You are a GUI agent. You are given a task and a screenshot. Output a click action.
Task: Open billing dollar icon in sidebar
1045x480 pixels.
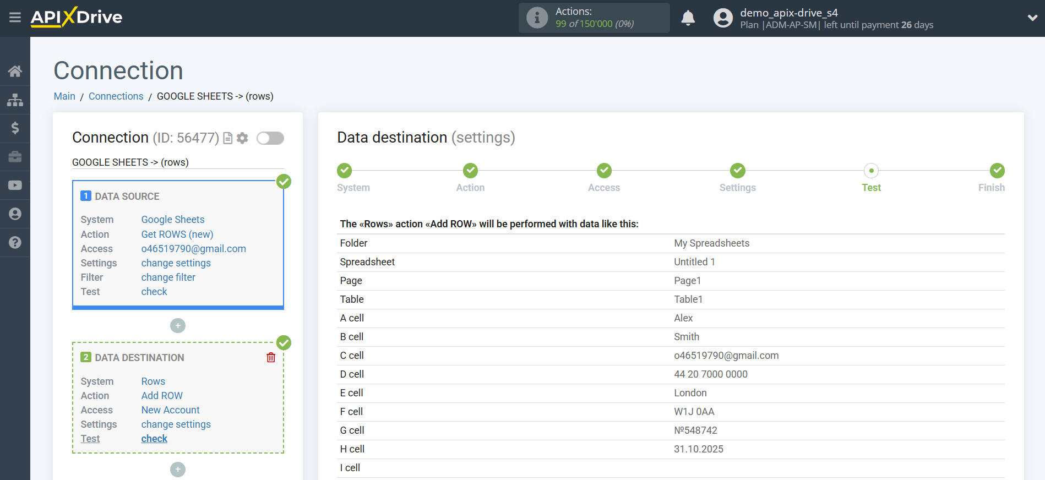[15, 128]
